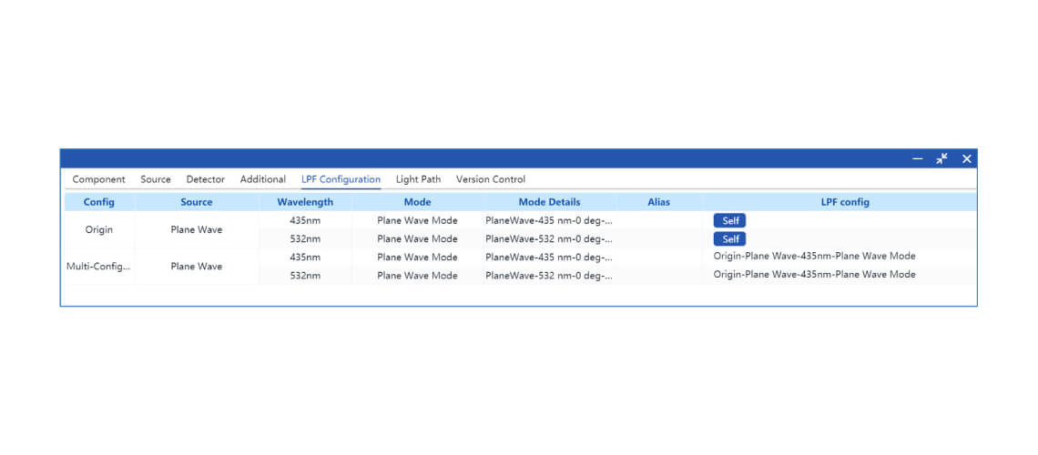This screenshot has width=1038, height=455.
Task: Open LPF config for Multi-Config 532nm row
Action: 814,275
